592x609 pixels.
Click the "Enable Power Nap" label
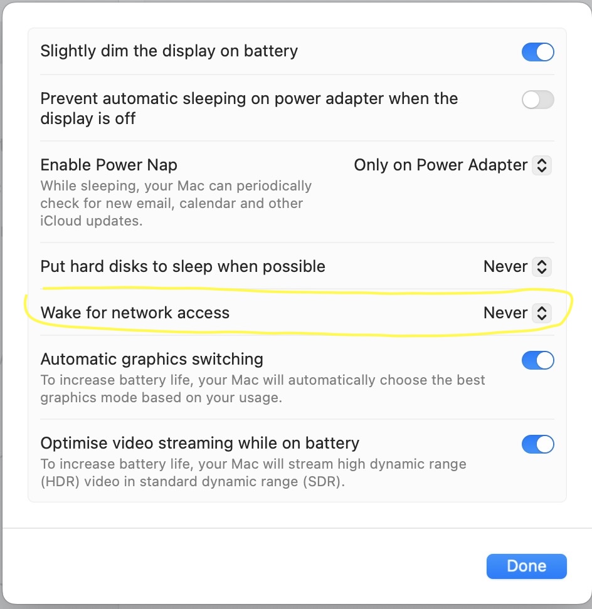[108, 165]
